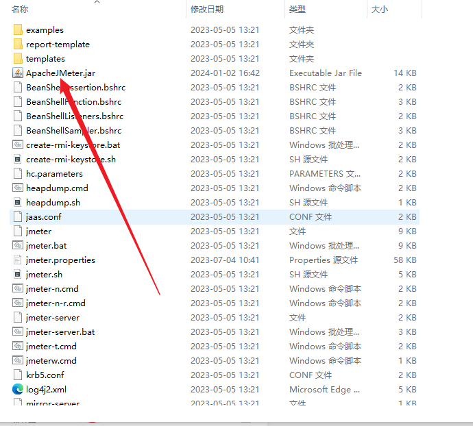The width and height of the screenshot is (473, 426).
Task: Click the hc.parameters file icon
Action: tap(18, 174)
